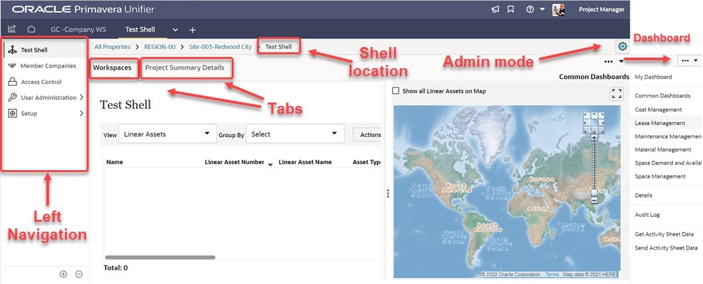Switch to admin mode gear icon
The height and width of the screenshot is (284, 703).
(x=623, y=46)
